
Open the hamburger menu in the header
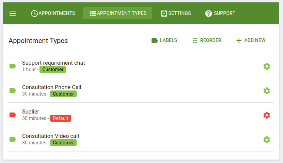(13, 14)
